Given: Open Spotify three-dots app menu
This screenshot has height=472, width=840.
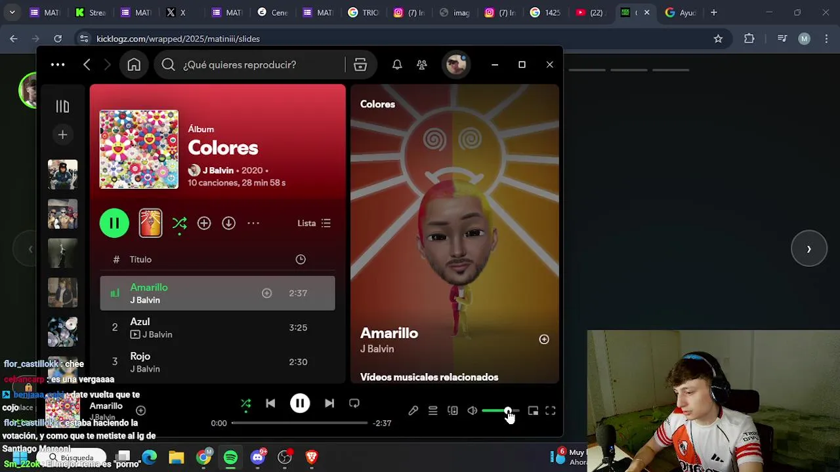Looking at the screenshot, I should pyautogui.click(x=58, y=64).
